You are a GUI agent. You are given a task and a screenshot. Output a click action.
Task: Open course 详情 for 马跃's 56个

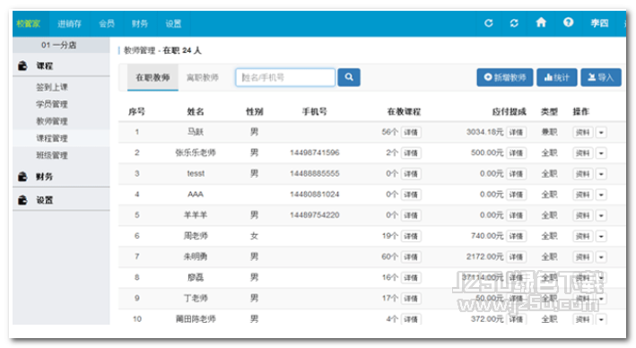pyautogui.click(x=411, y=132)
